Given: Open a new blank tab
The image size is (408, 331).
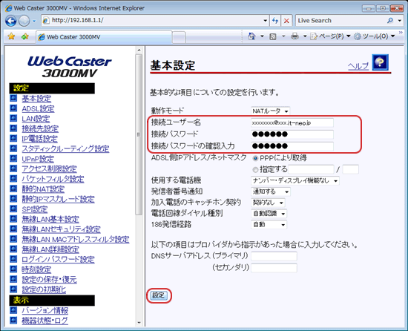Looking at the screenshot, I should coord(179,37).
